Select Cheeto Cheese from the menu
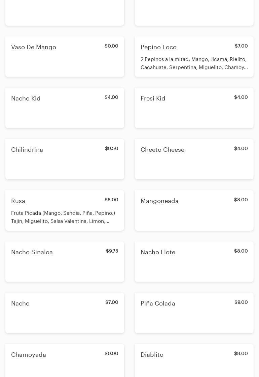This screenshot has width=259, height=377. coord(194,159)
